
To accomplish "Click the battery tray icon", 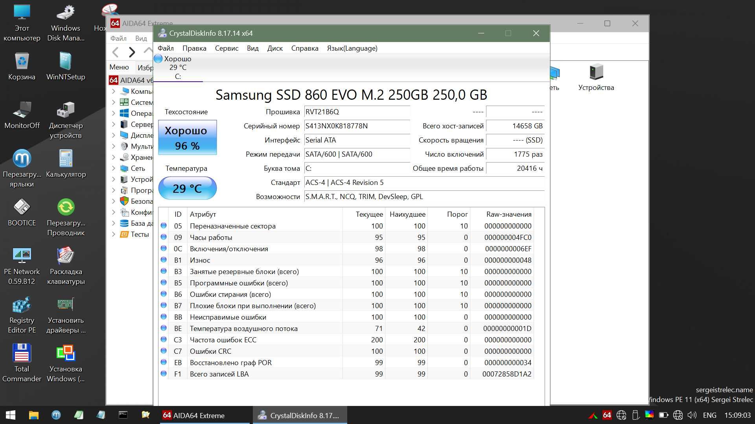I will click(x=663, y=415).
